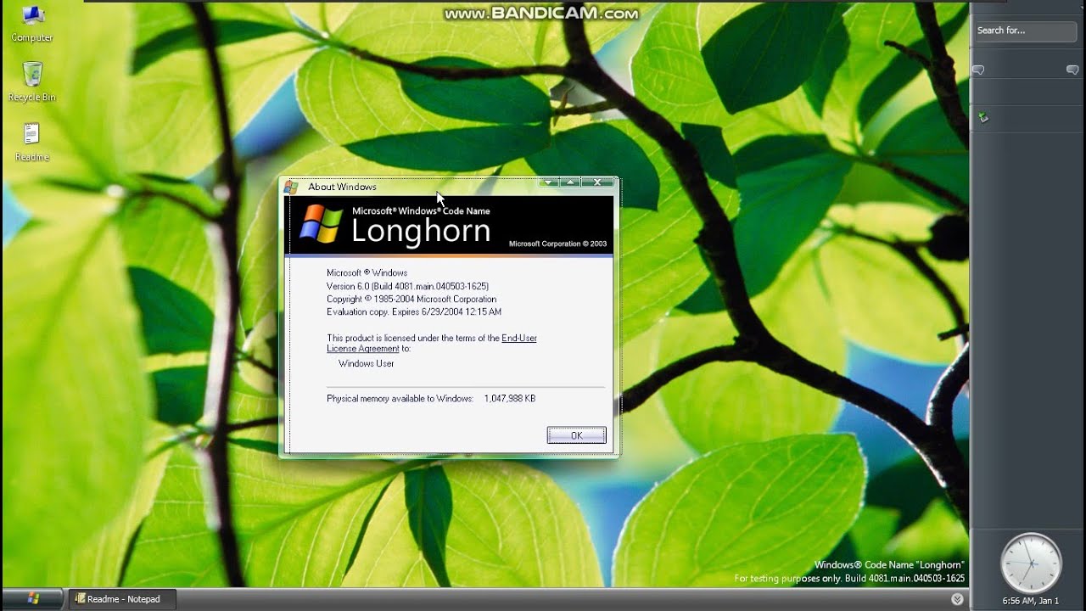
Task: Click the 6:56 AM, Jan 1 time text
Action: pos(1031,601)
